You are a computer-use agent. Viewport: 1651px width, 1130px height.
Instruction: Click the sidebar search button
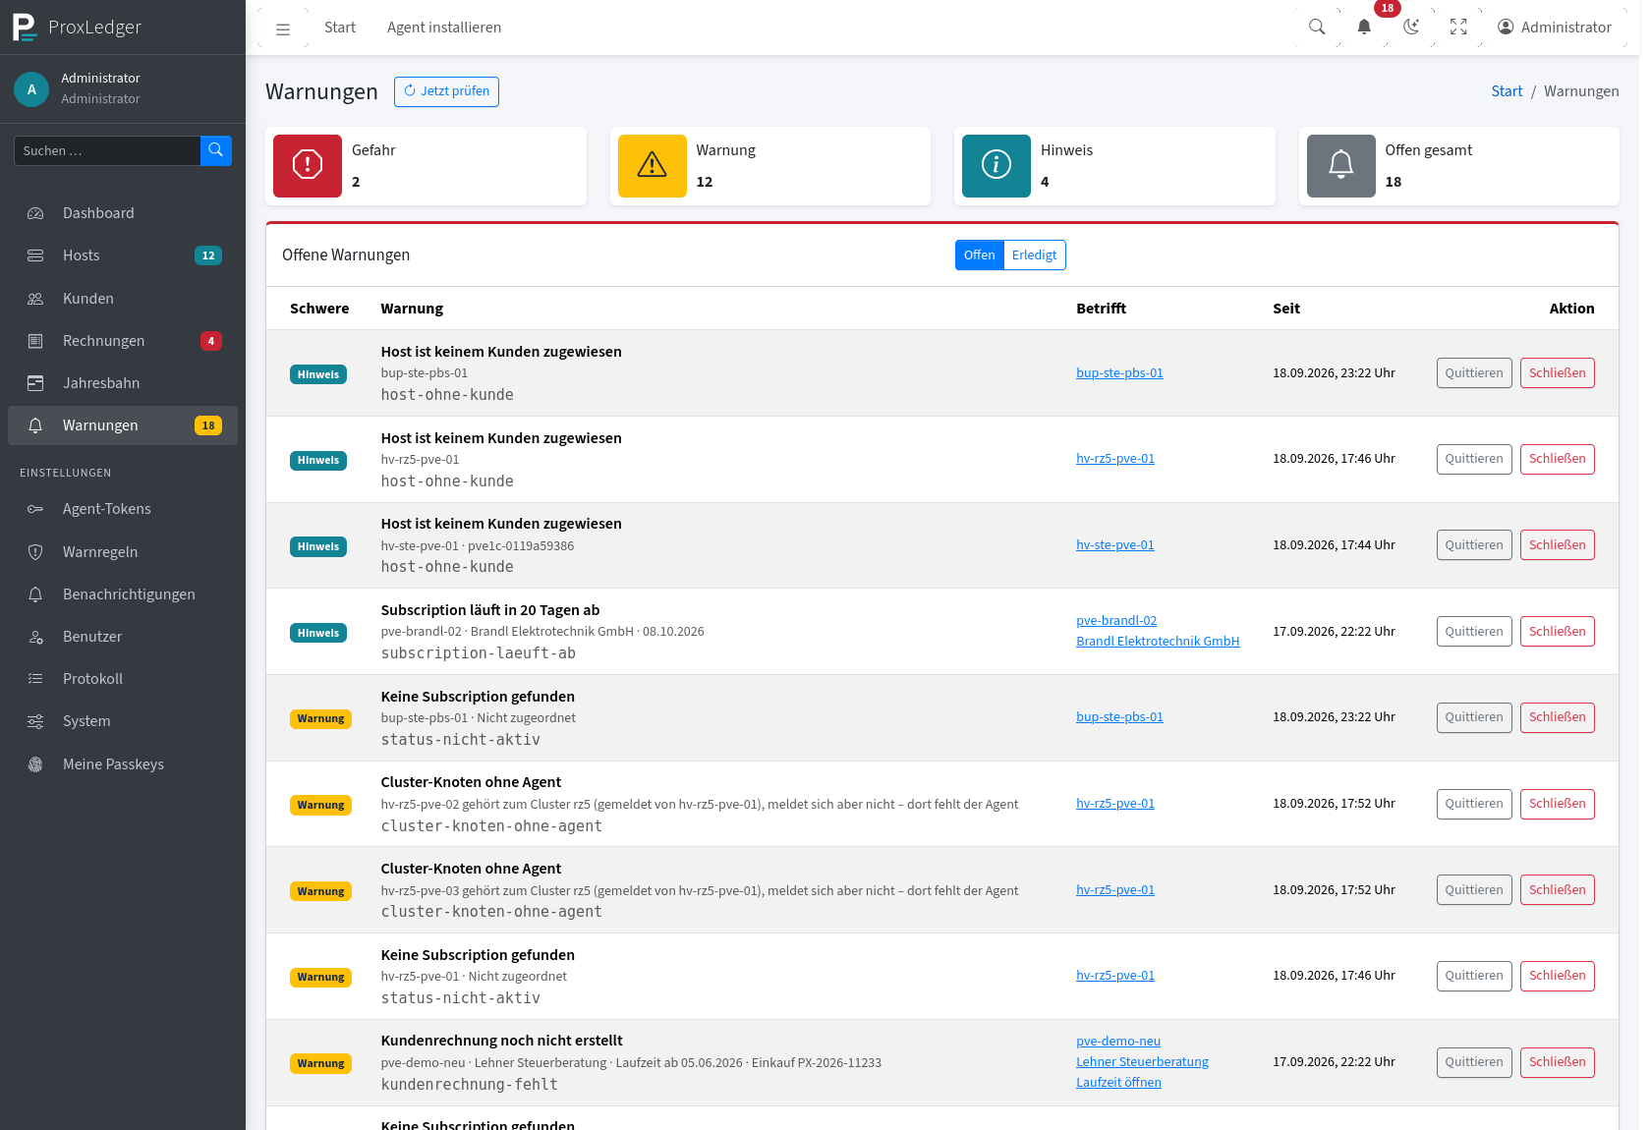216,150
